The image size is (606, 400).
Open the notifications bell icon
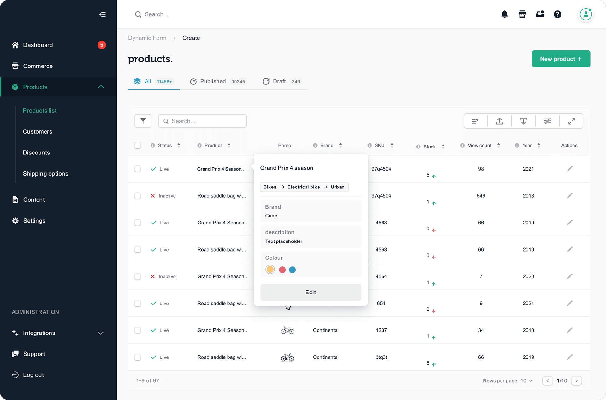click(x=504, y=14)
